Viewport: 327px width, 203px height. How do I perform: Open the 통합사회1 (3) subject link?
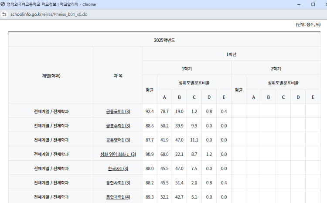point(118,183)
